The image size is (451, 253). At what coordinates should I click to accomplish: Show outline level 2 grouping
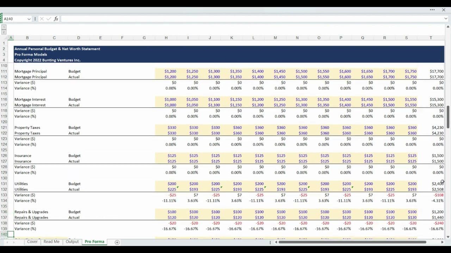[x=4, y=32]
